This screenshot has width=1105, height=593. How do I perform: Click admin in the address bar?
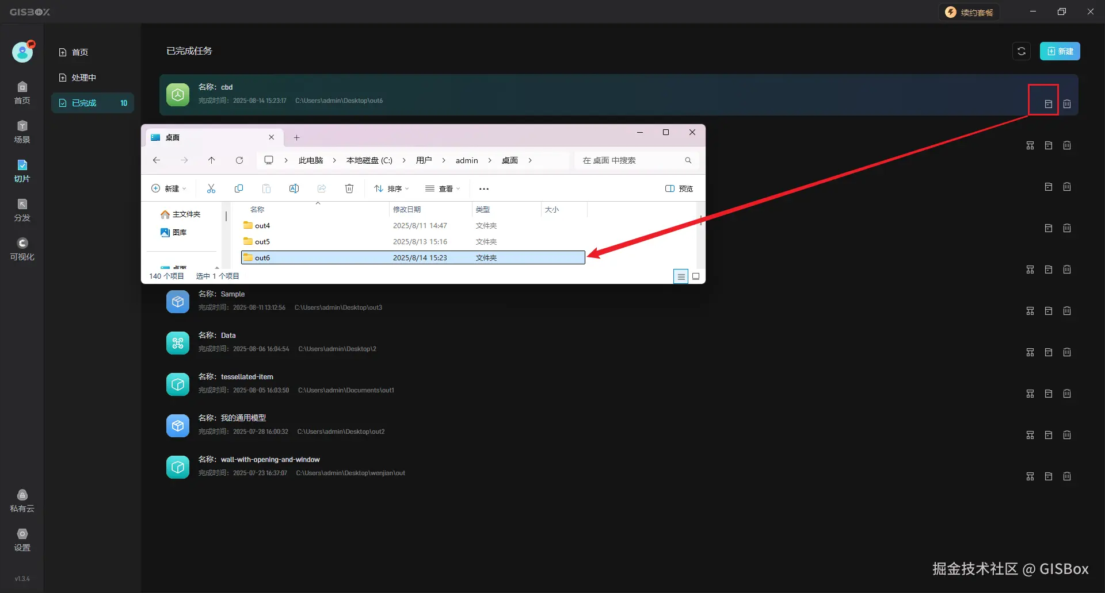point(467,160)
